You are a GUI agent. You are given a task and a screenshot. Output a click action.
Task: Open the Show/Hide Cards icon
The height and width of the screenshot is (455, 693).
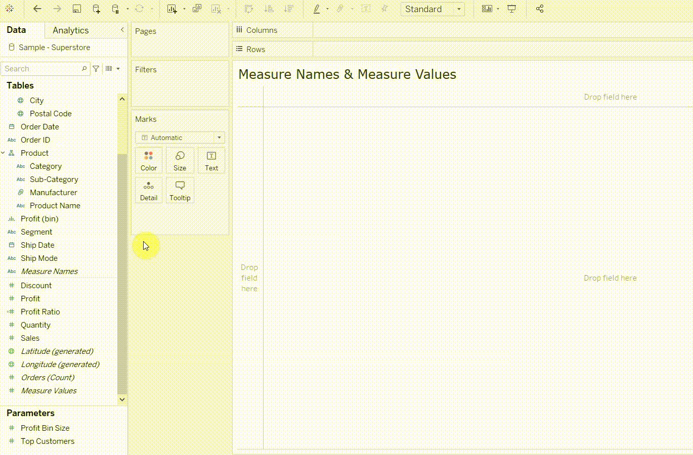487,9
